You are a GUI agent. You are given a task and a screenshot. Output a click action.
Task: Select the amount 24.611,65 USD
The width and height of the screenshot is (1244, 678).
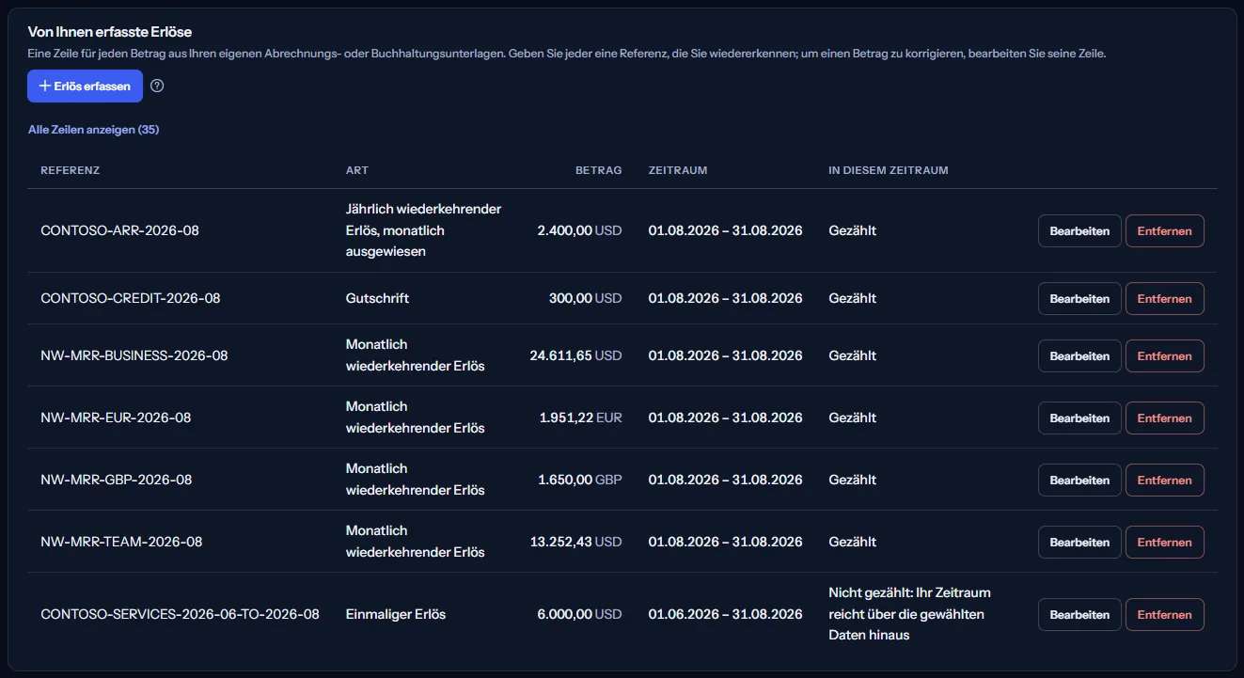(575, 355)
